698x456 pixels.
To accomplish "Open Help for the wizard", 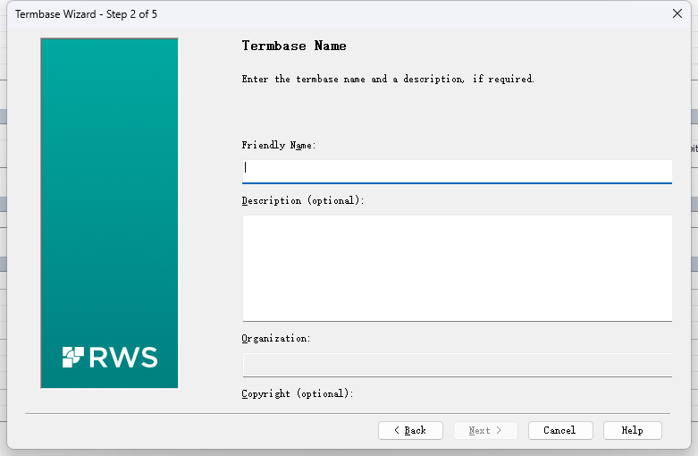I will pos(633,431).
